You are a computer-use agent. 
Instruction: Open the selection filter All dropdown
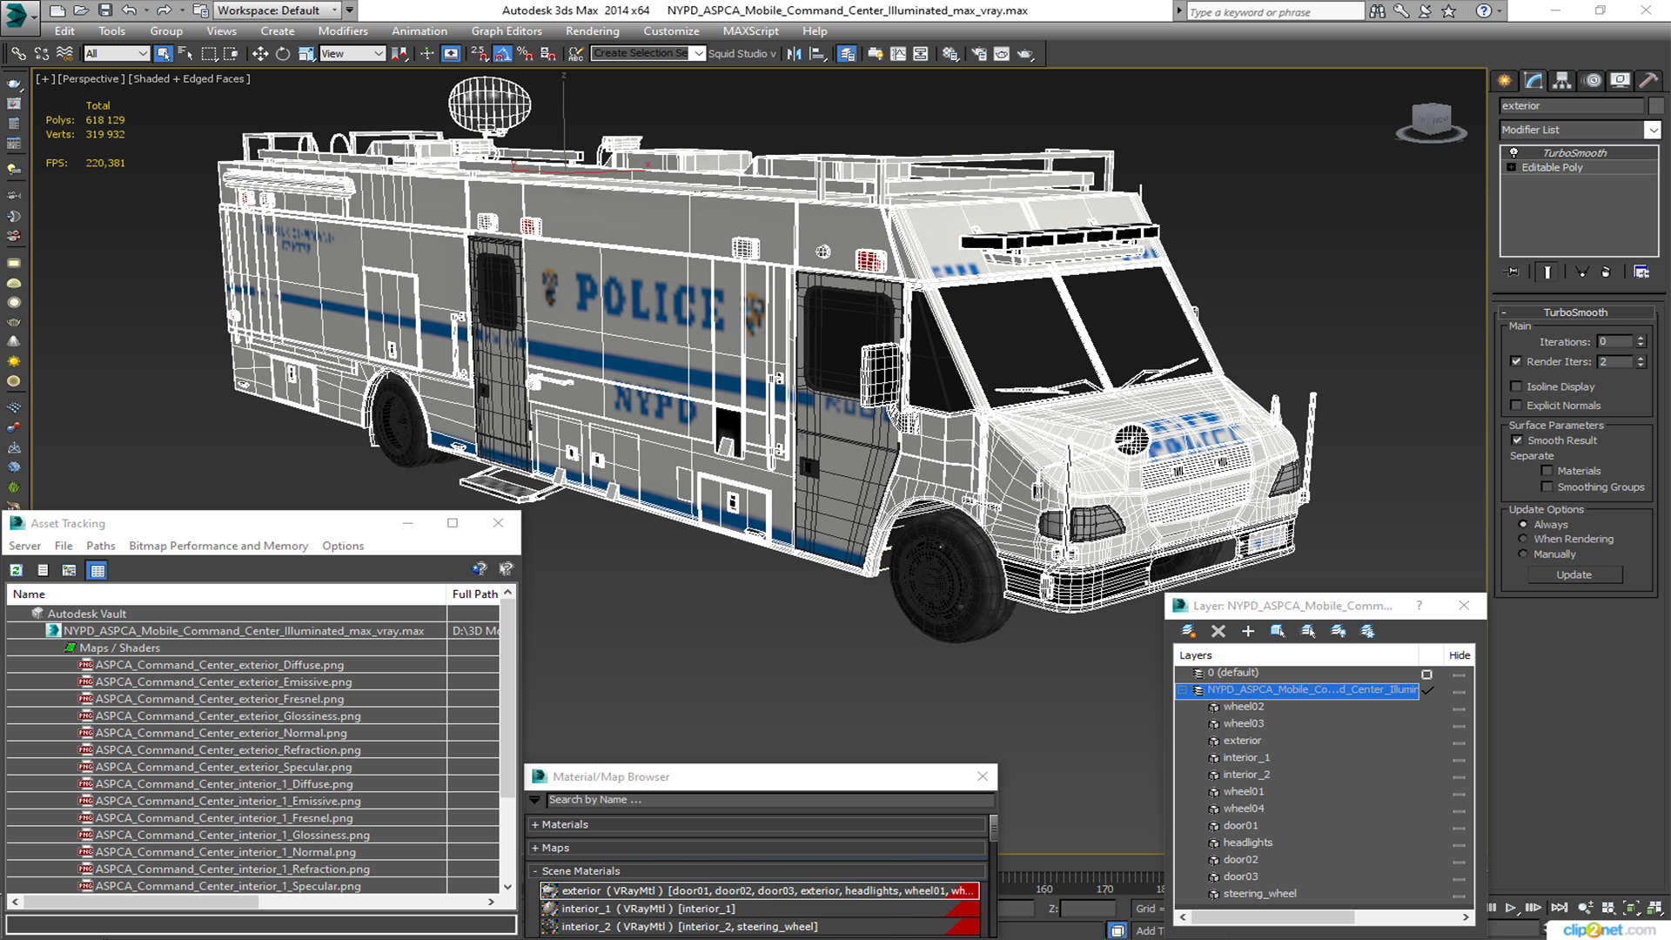(x=116, y=54)
